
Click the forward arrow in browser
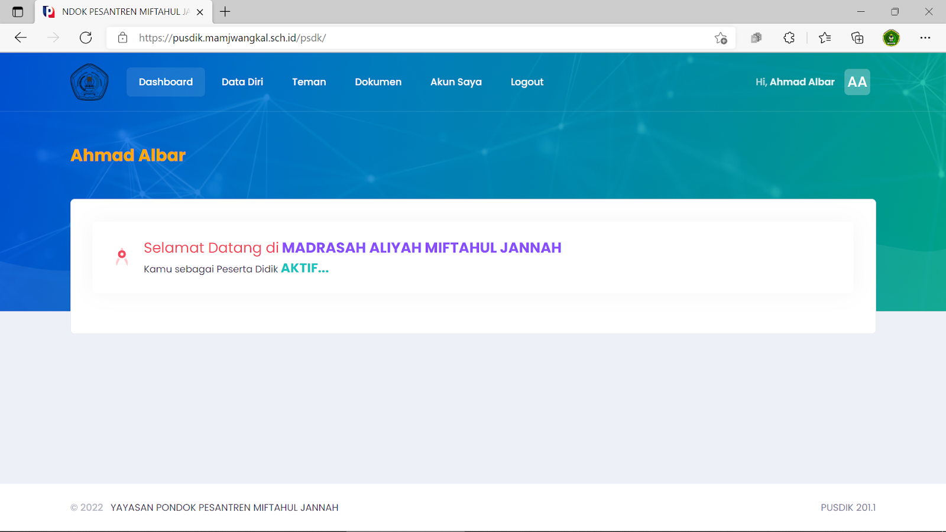coord(53,38)
